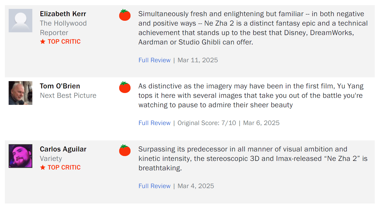
Task: Open Carlos Aguilar's profile picture
Action: [x=20, y=156]
